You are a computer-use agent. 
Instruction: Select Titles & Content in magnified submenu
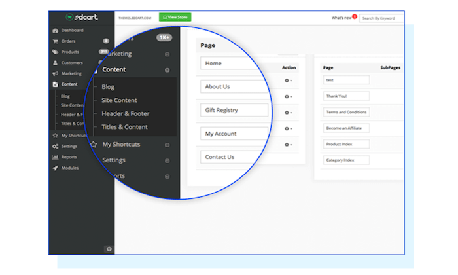(x=124, y=127)
